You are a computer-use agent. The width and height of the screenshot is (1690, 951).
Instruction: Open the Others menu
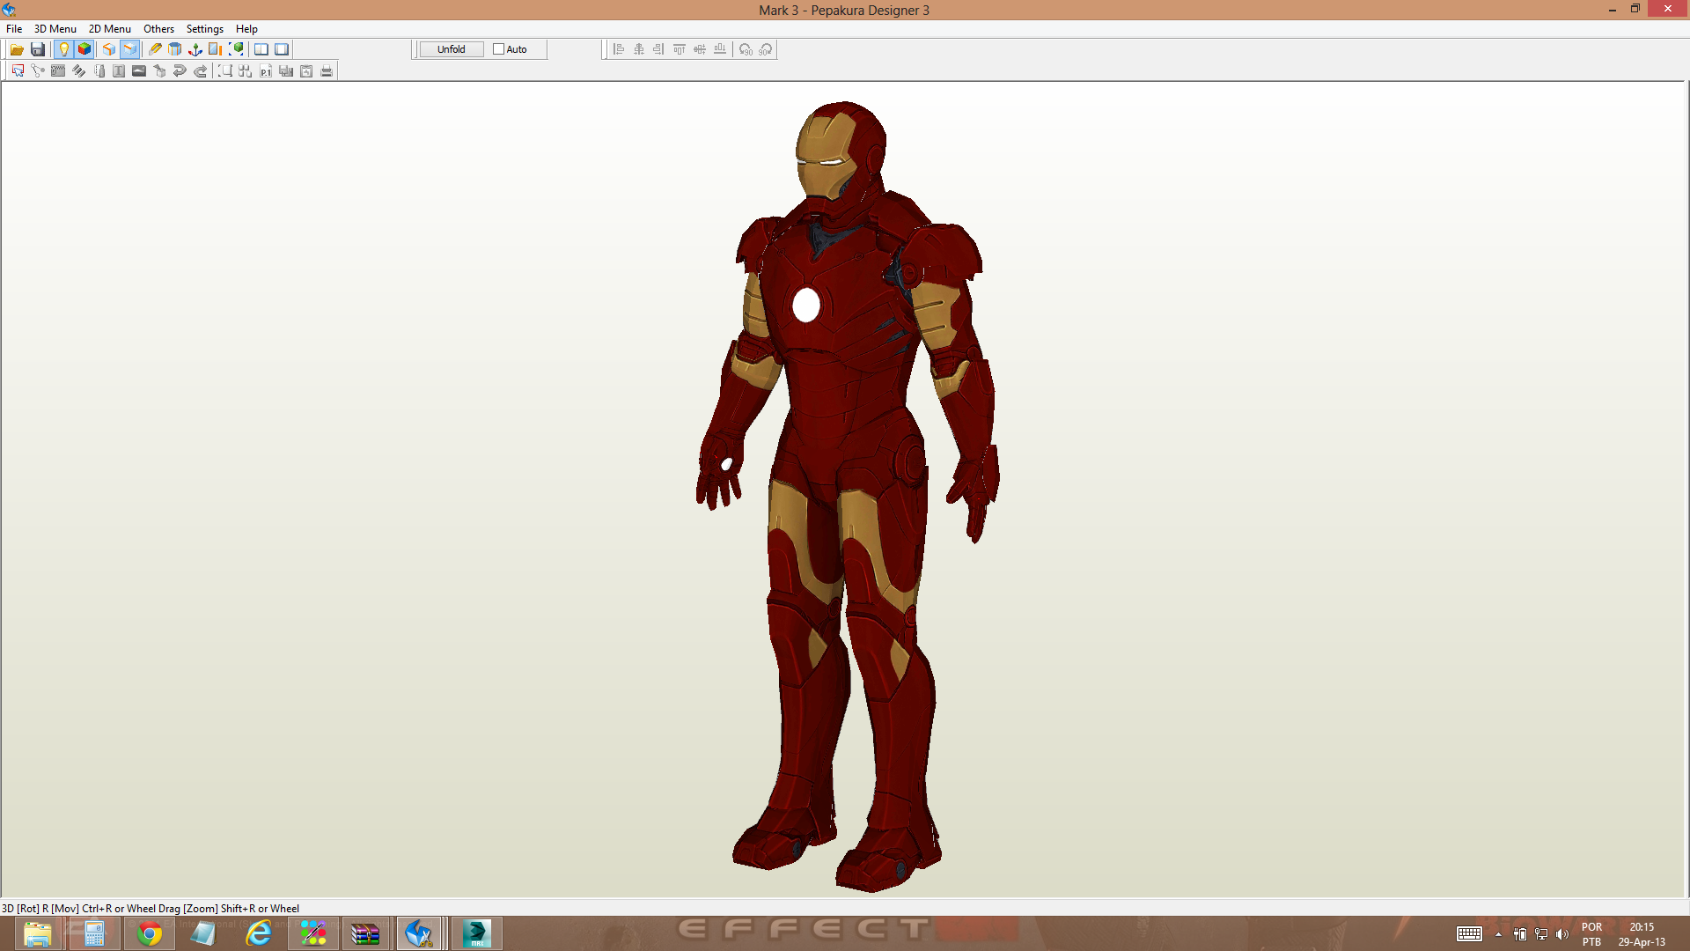pyautogui.click(x=159, y=29)
